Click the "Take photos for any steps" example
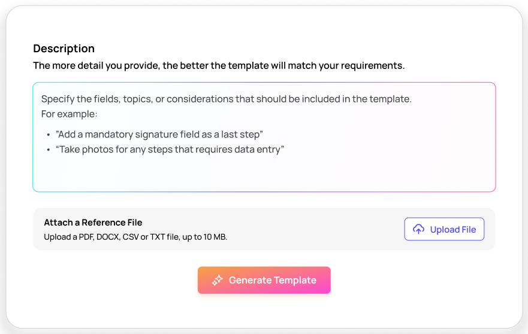This screenshot has width=528, height=334. [170, 149]
